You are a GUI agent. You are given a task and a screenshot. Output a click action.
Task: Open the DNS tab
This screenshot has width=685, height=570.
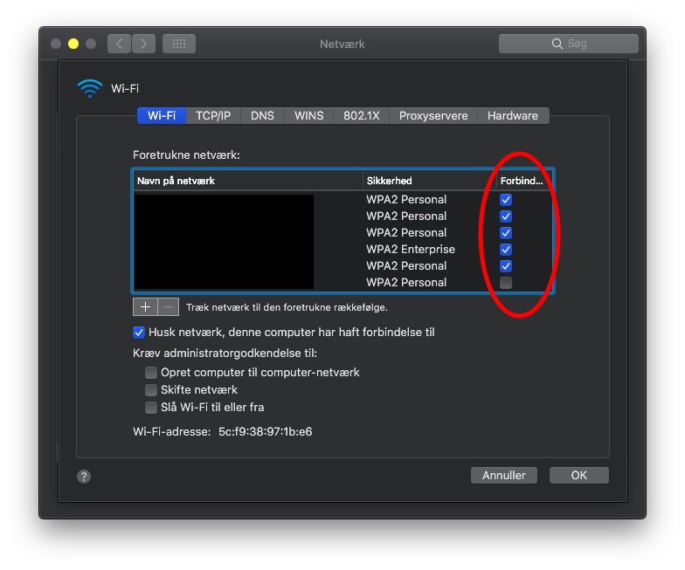pos(262,115)
